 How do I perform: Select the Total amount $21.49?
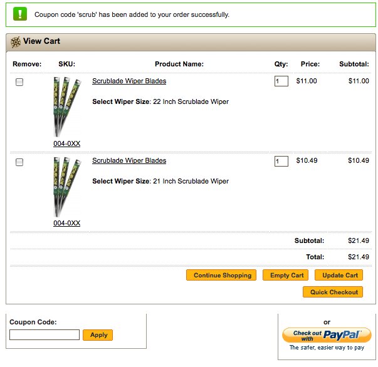[359, 257]
